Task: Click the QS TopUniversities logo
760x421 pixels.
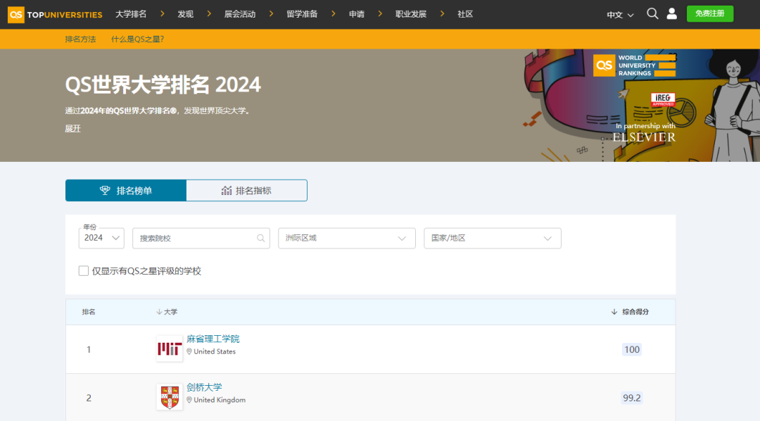Action: (55, 14)
